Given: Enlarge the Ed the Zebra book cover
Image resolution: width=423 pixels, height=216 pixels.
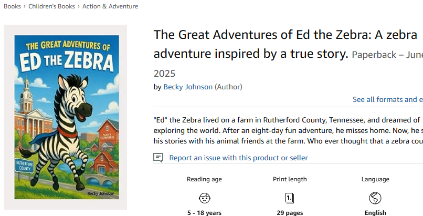Looking at the screenshot, I should tap(66, 117).
